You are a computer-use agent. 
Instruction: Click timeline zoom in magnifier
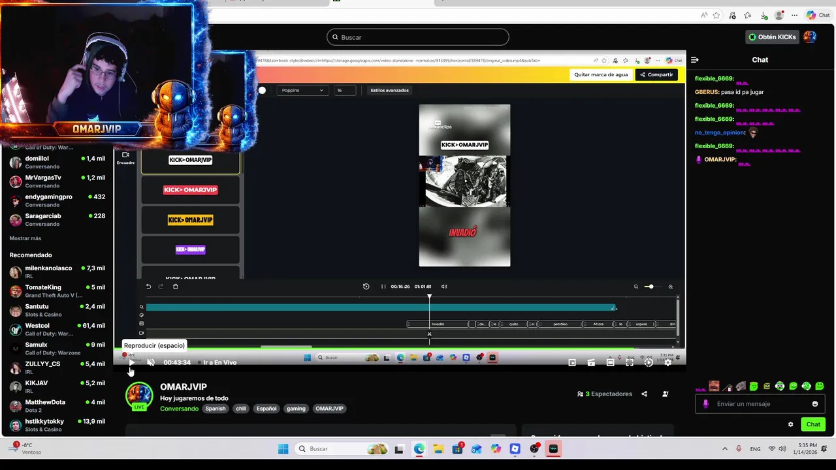[x=670, y=287]
